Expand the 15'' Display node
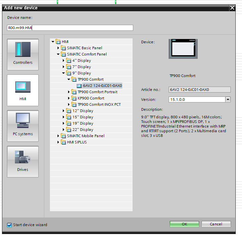Viewport: 242px width, 237px height. (x=63, y=117)
